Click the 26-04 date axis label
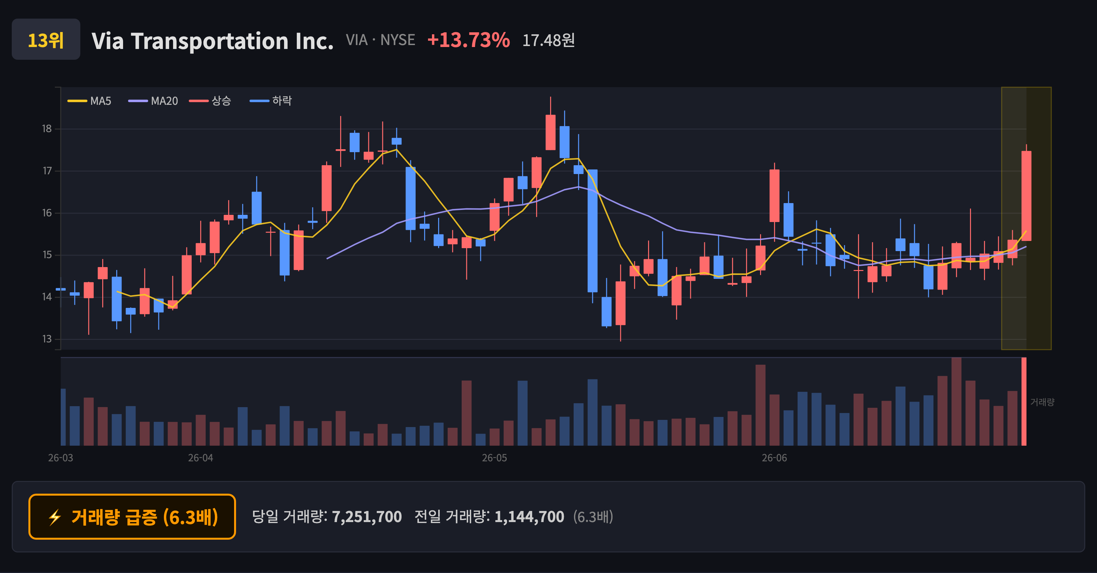 point(200,458)
